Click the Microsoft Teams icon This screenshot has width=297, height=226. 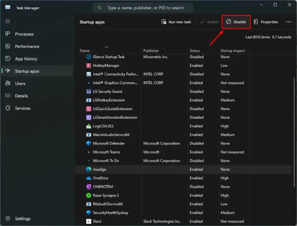click(89, 152)
